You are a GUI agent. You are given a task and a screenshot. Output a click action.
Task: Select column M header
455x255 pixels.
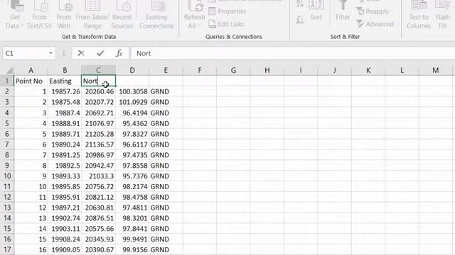tap(436, 70)
